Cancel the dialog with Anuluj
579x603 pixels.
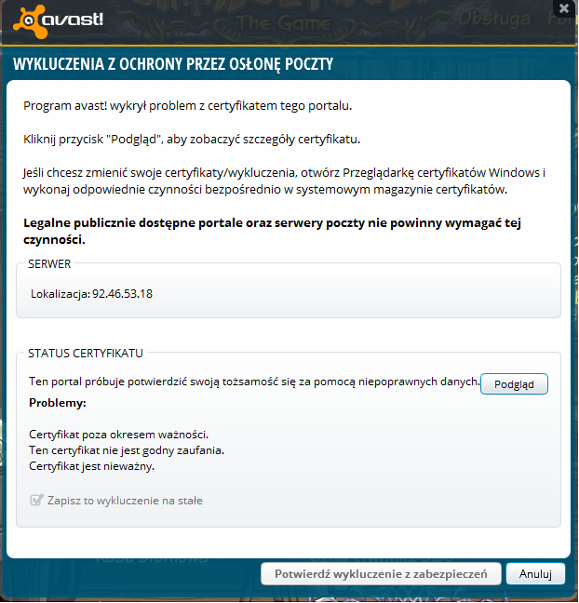535,574
